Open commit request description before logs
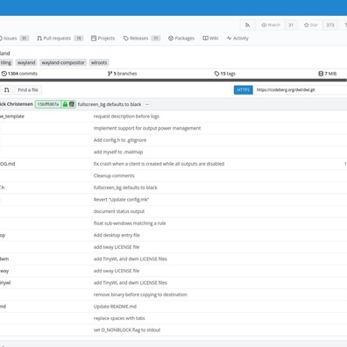Viewport: 347px width, 347px height. [x=126, y=117]
